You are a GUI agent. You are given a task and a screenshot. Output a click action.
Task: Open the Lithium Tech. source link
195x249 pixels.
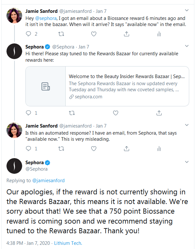tap(68, 243)
